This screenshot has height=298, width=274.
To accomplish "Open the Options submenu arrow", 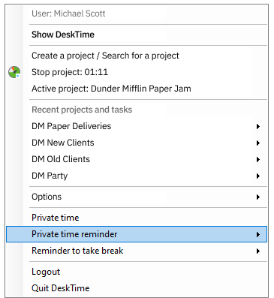I will pos(258,197).
